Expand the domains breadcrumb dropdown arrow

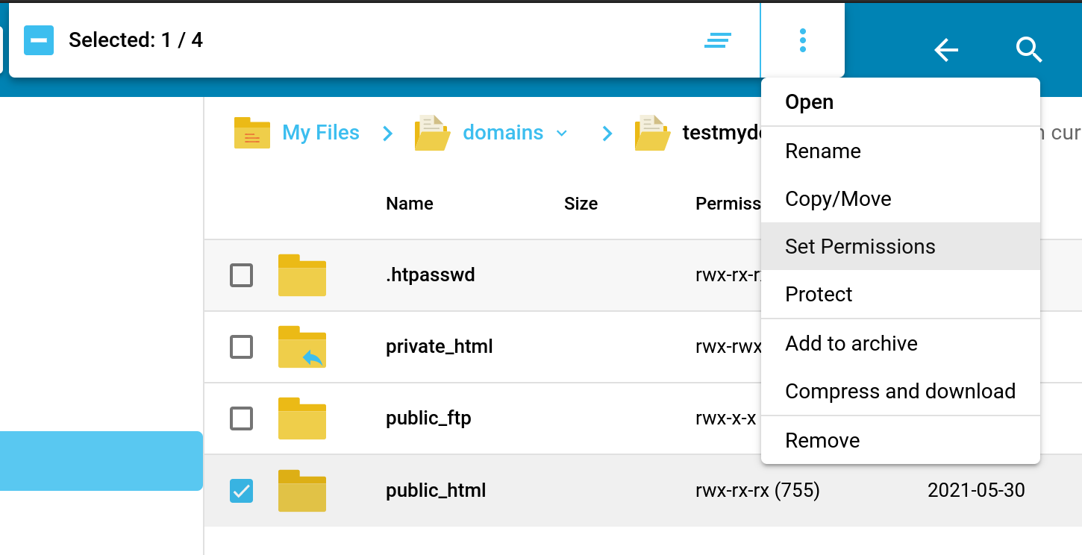562,134
